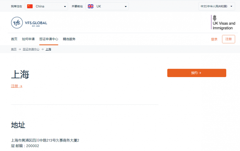Click the 注册 button in the header
240x151 pixels.
(229, 39)
